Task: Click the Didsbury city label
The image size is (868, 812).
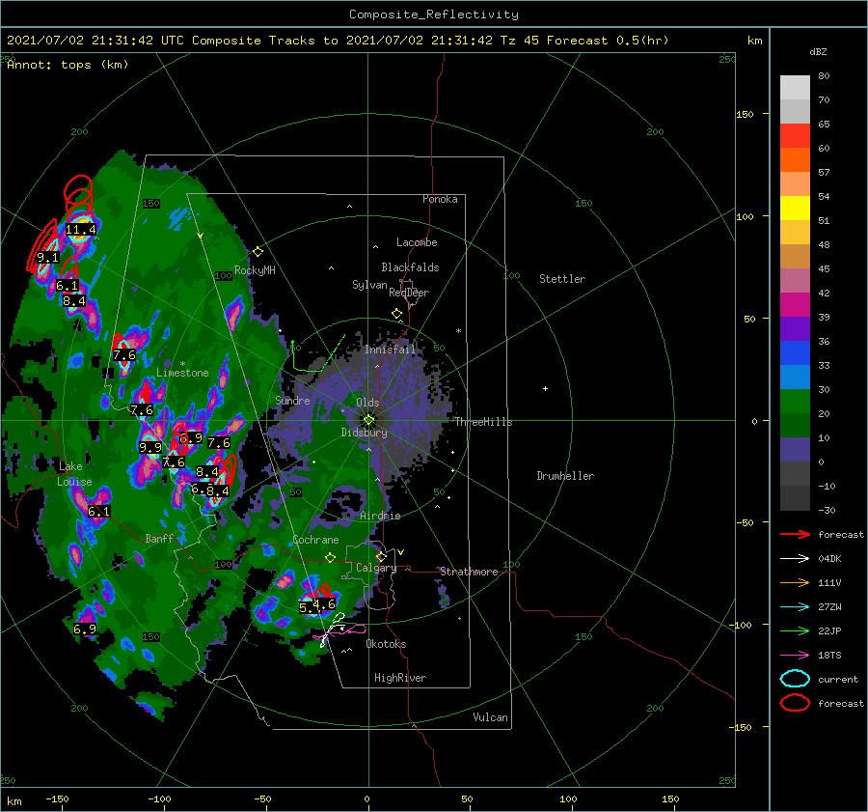Action: tap(364, 433)
